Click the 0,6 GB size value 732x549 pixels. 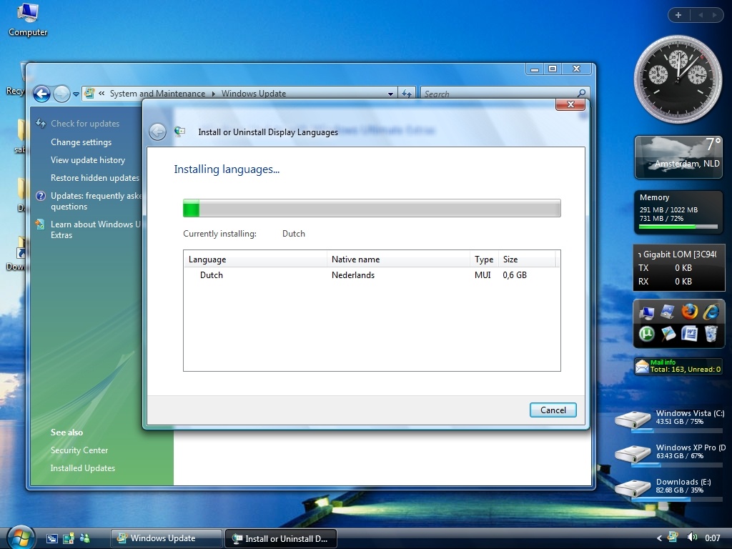[x=515, y=275]
